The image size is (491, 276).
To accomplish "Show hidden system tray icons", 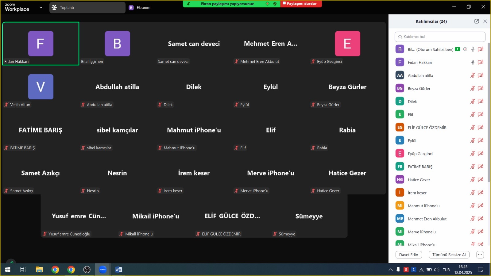I will (390, 270).
